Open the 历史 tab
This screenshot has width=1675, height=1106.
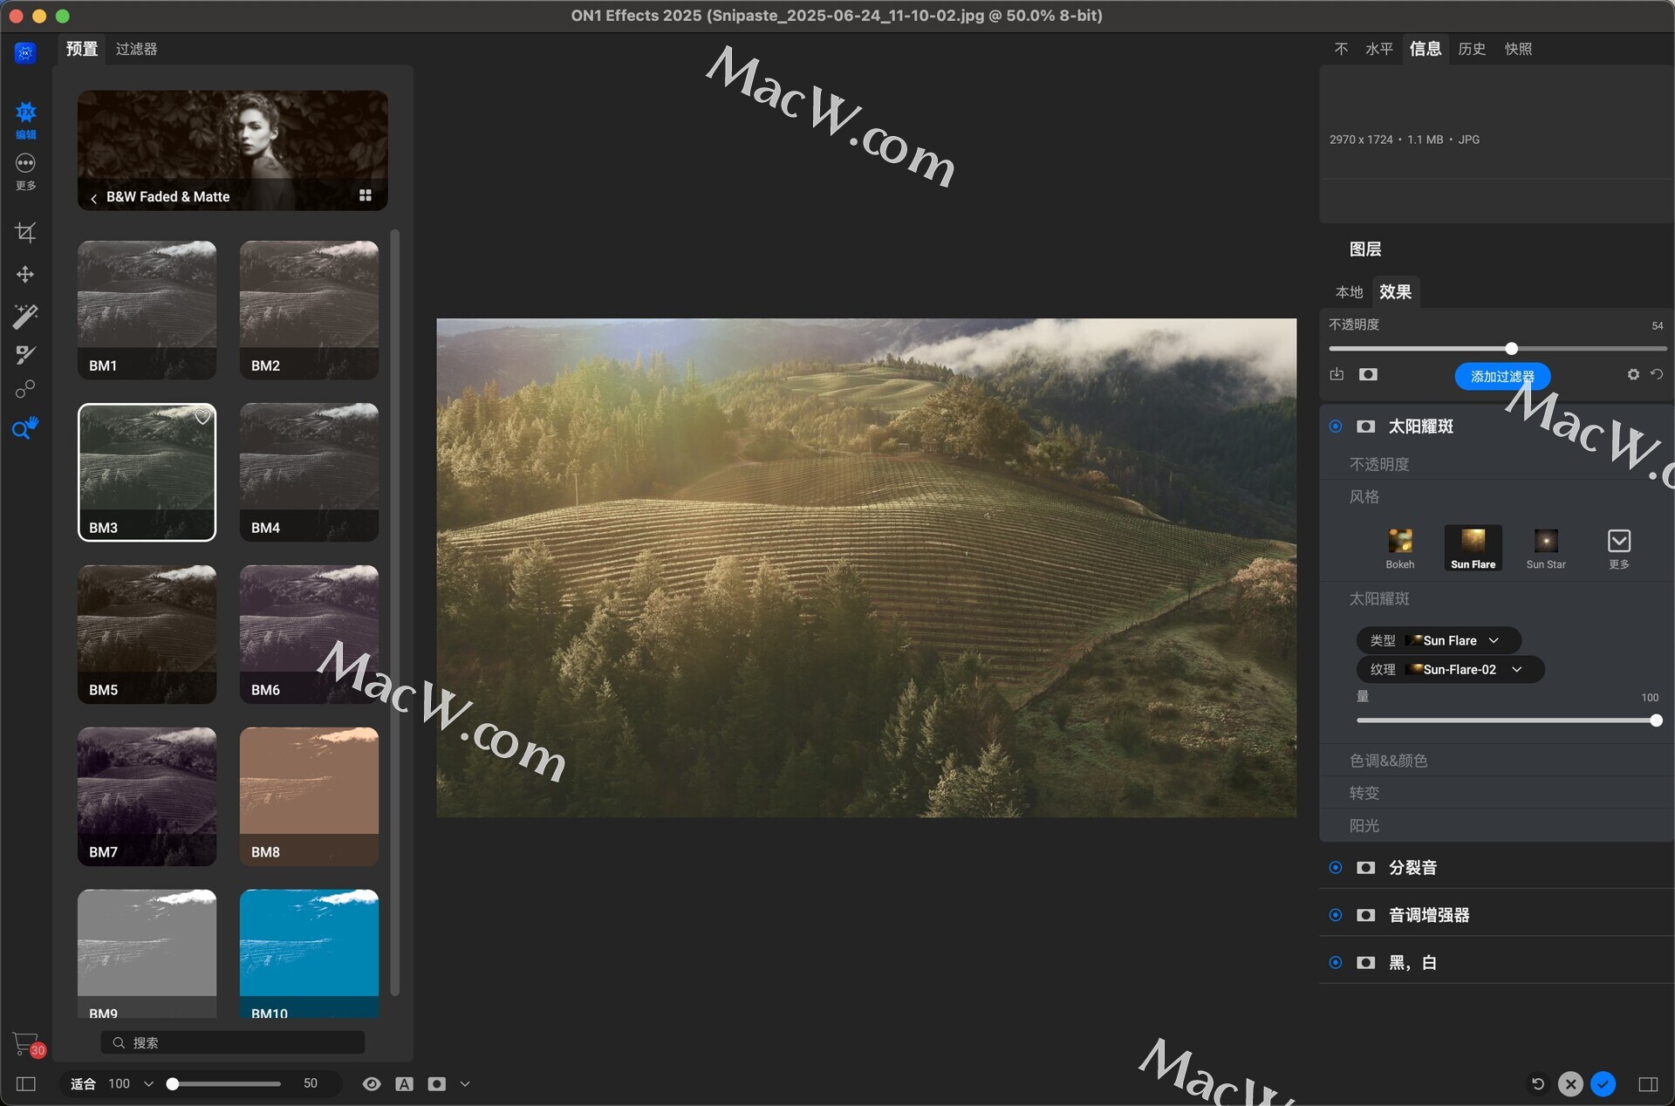[1472, 49]
